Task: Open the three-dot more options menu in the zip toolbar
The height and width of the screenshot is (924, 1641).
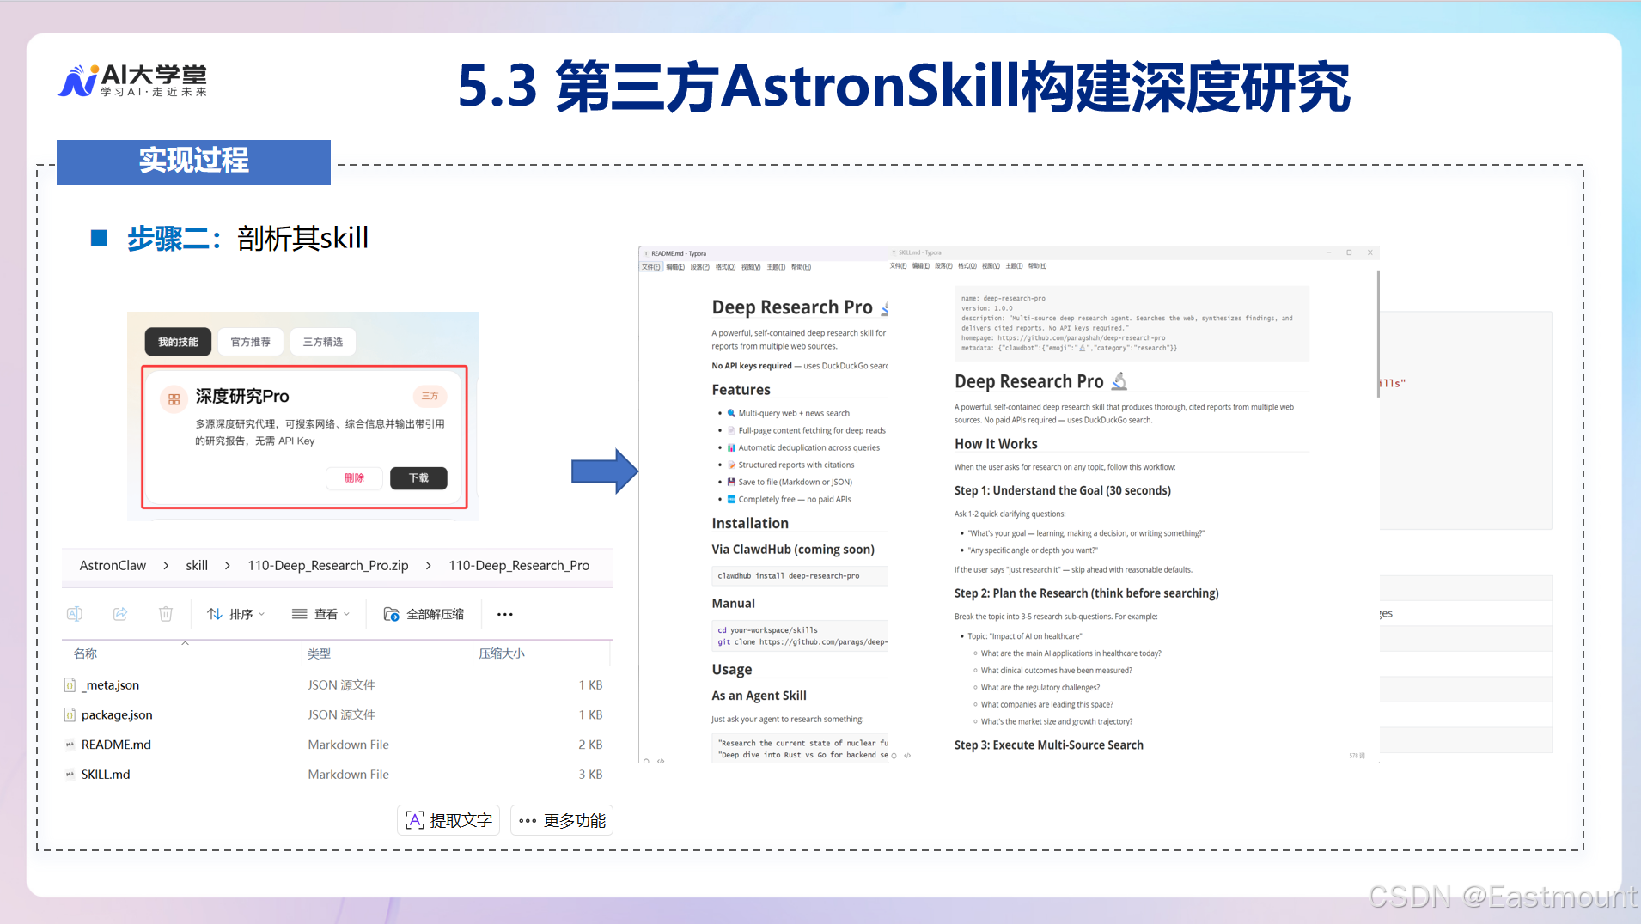Action: tap(505, 614)
